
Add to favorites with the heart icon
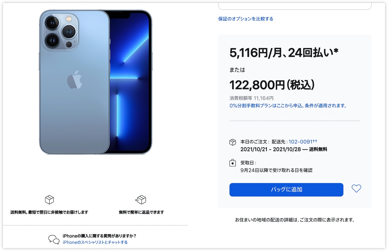click(x=356, y=189)
